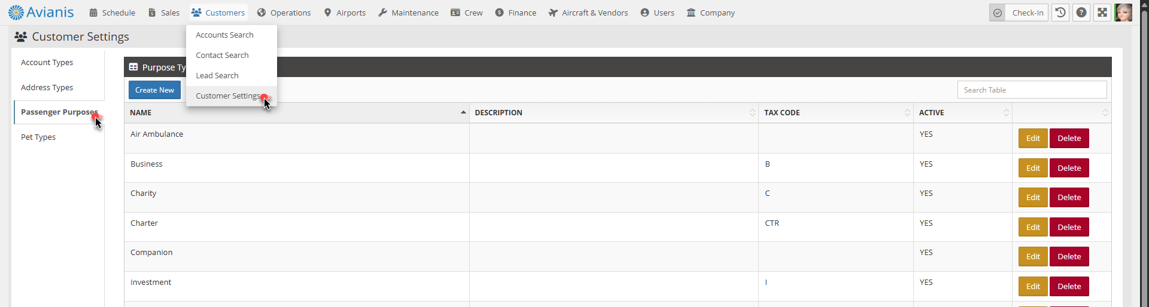This screenshot has height=307, width=1149.
Task: Open the Maintenance wrench menu
Action: click(408, 13)
